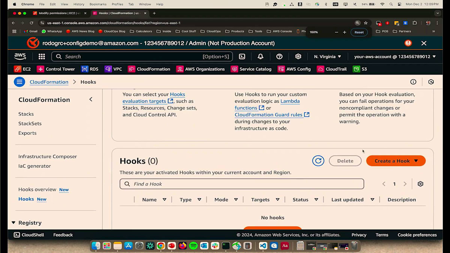Open the AWS Config shortcut

pos(294,69)
